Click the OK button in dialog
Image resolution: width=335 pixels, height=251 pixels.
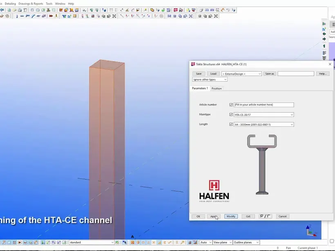[198, 216]
